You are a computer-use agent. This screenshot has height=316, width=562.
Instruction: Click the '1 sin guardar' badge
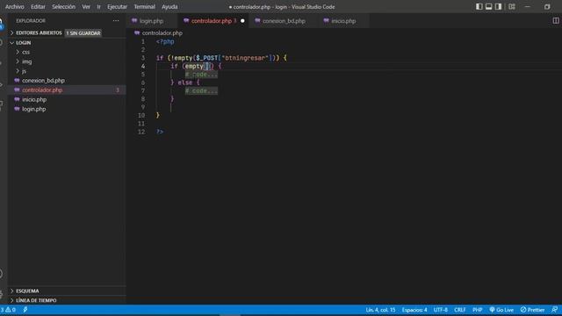click(x=83, y=33)
